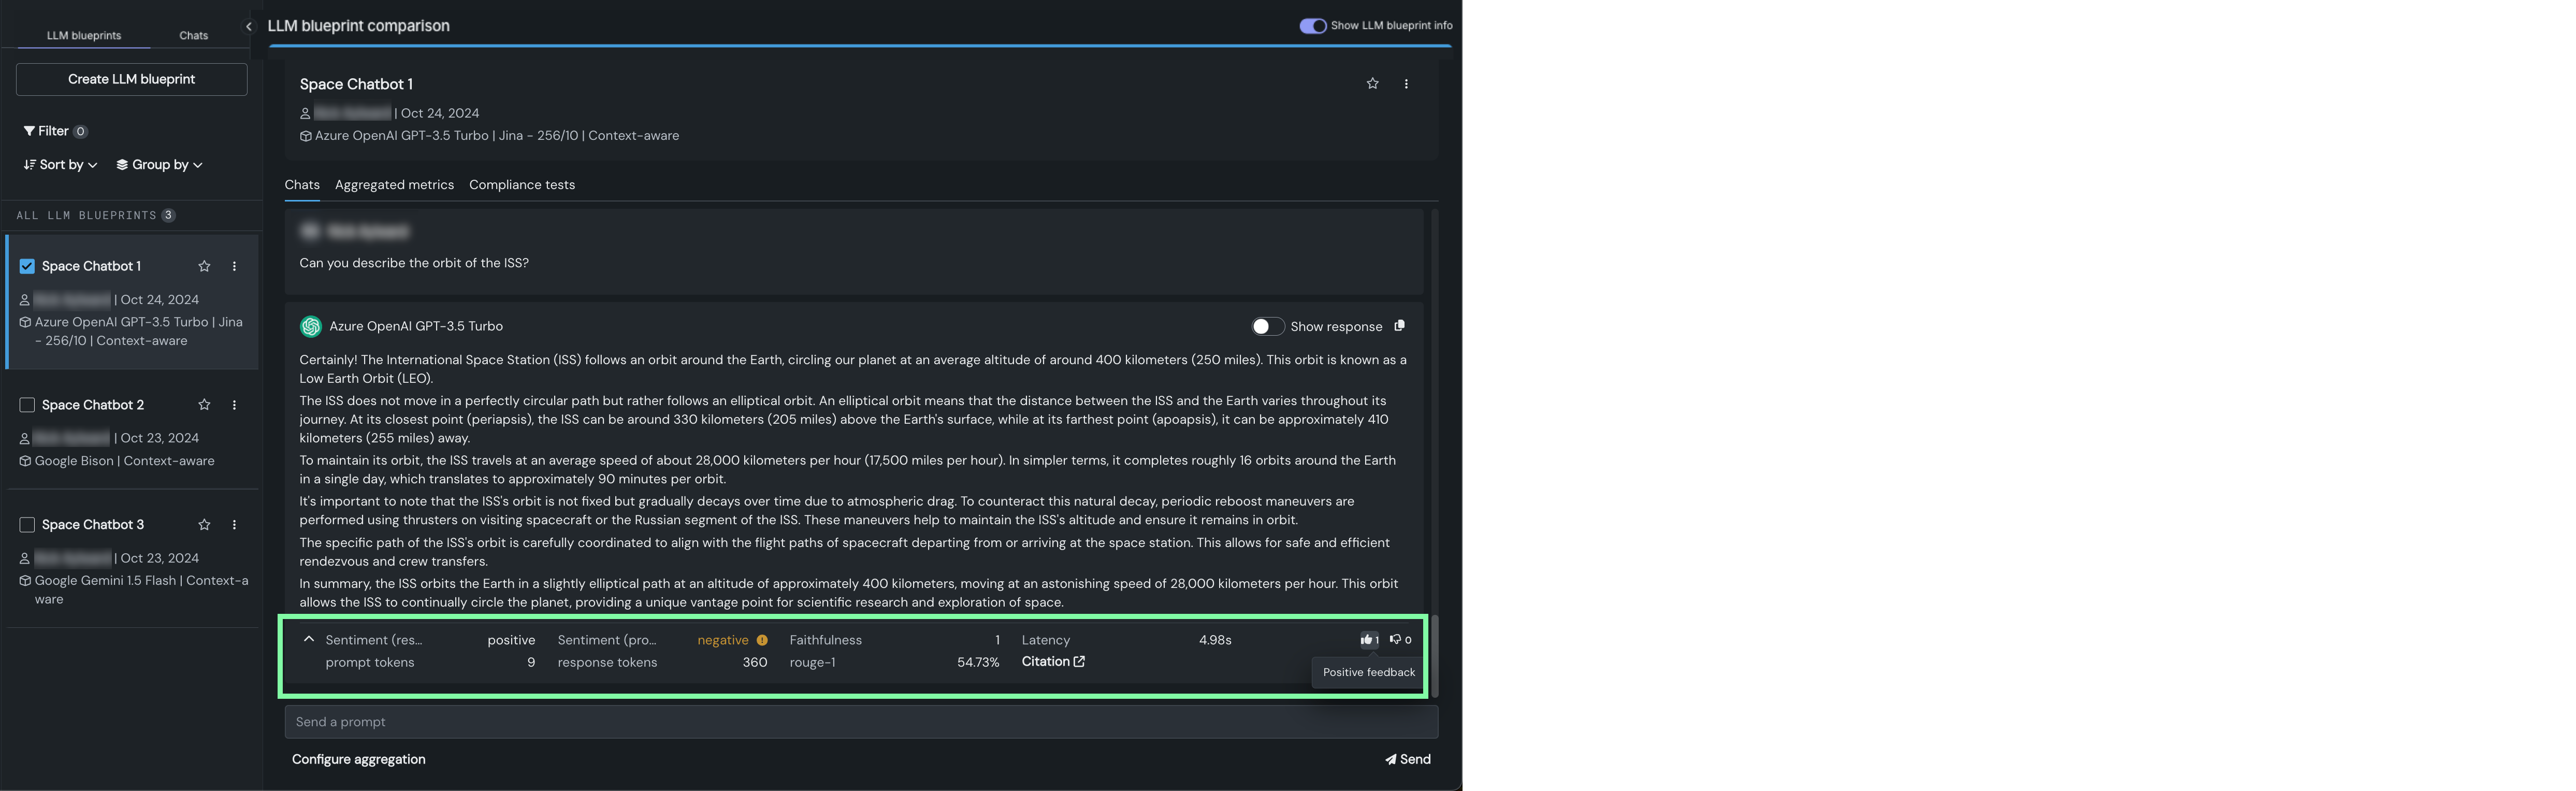Screen dimensions: 2576x791
Task: Collapse the left sidebar panel arrow
Action: point(249,26)
